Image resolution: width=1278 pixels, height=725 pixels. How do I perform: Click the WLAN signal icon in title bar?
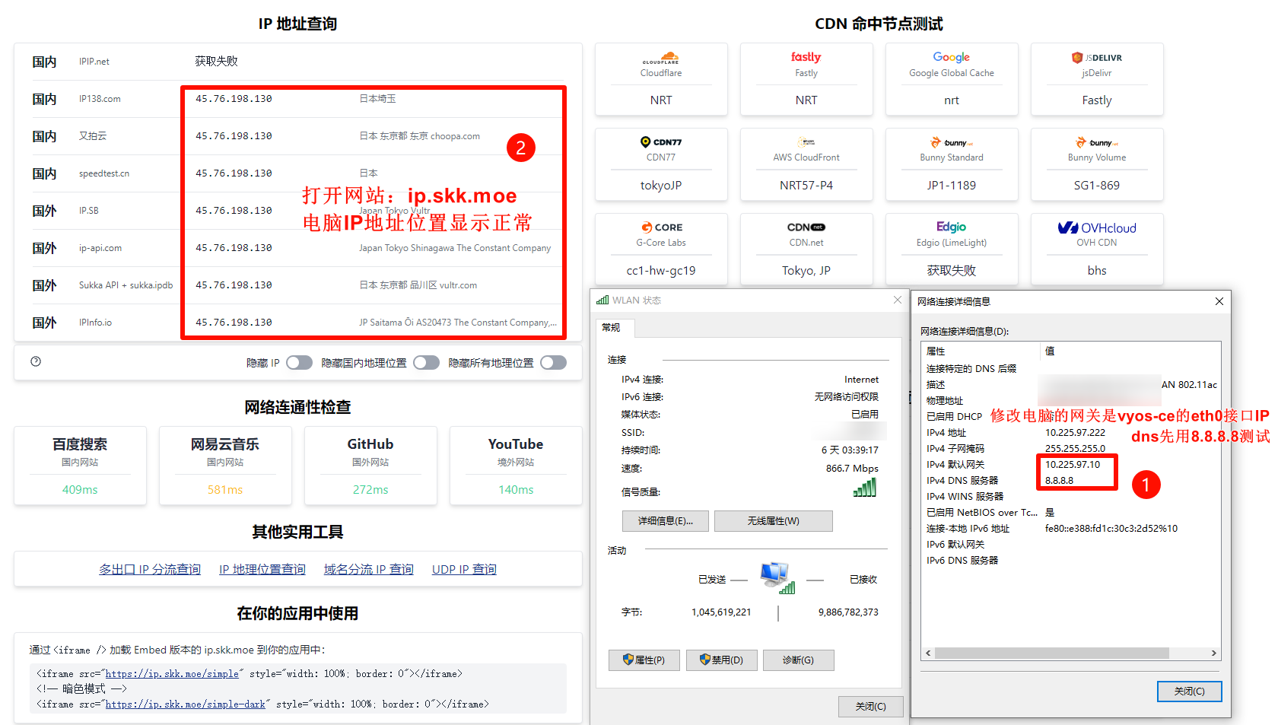(602, 300)
